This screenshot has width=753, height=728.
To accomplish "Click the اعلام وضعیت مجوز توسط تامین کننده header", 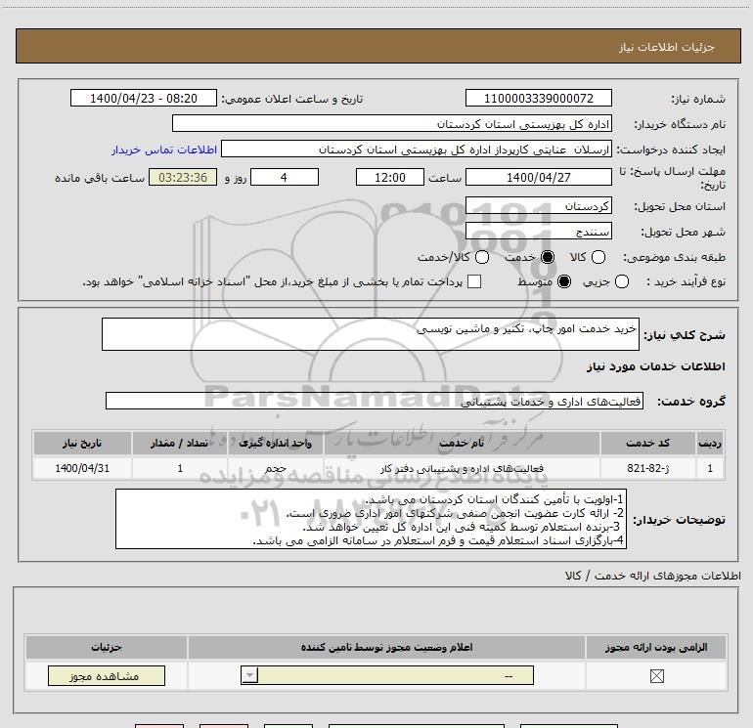I will pyautogui.click(x=386, y=647).
